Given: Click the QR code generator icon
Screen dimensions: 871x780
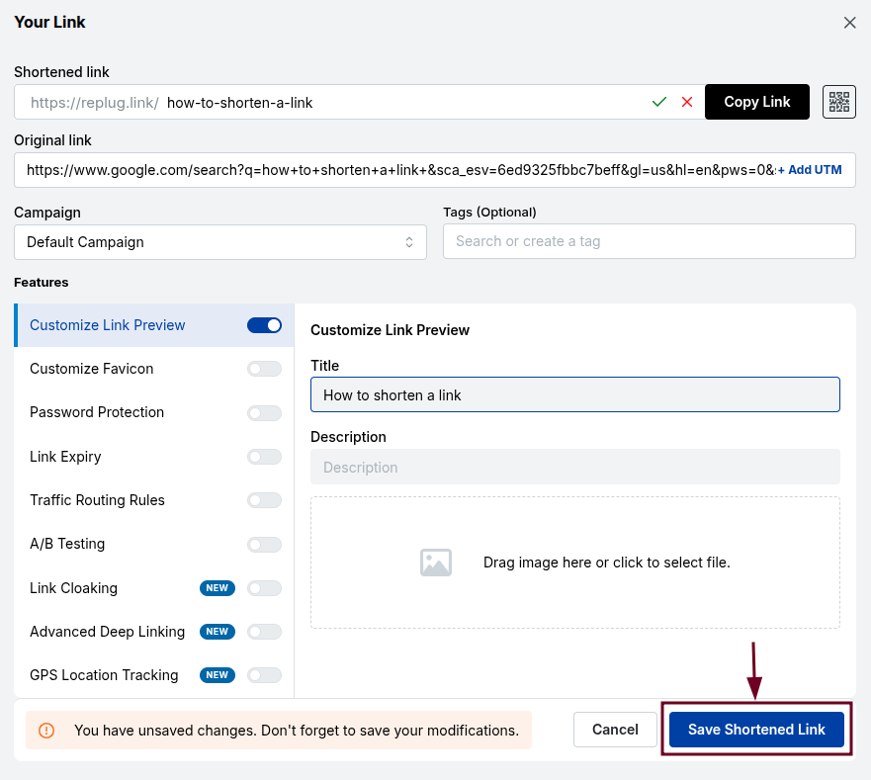Looking at the screenshot, I should click(x=838, y=102).
